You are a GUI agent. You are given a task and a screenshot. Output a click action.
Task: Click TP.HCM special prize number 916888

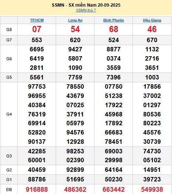click(x=37, y=190)
